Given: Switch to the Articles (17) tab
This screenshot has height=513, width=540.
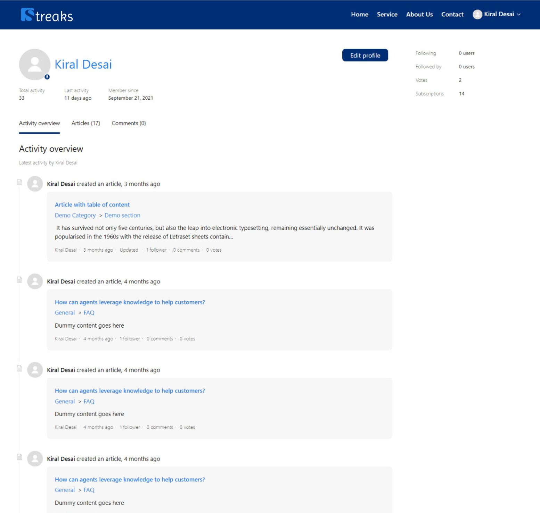Looking at the screenshot, I should [x=85, y=123].
